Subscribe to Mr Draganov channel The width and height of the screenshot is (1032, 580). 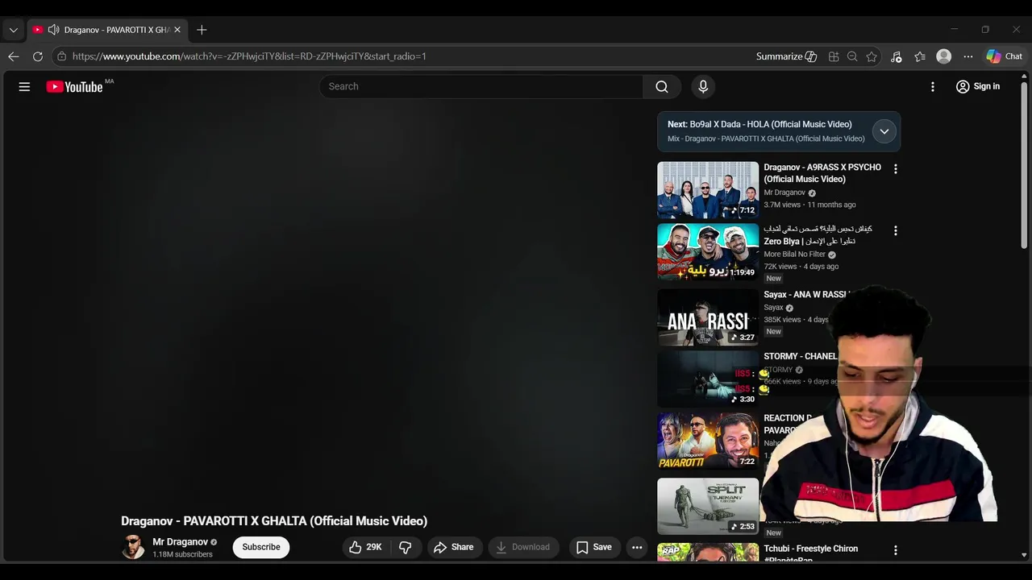(x=261, y=547)
